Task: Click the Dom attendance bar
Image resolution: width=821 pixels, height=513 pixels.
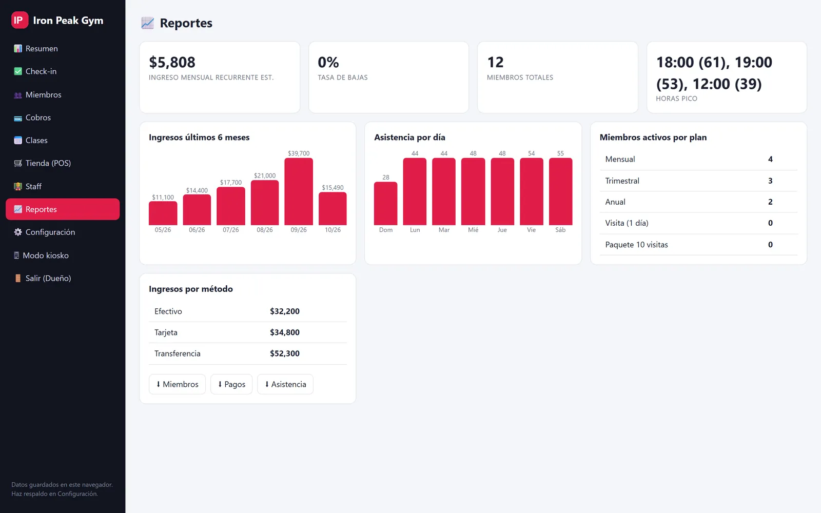Action: pos(386,204)
